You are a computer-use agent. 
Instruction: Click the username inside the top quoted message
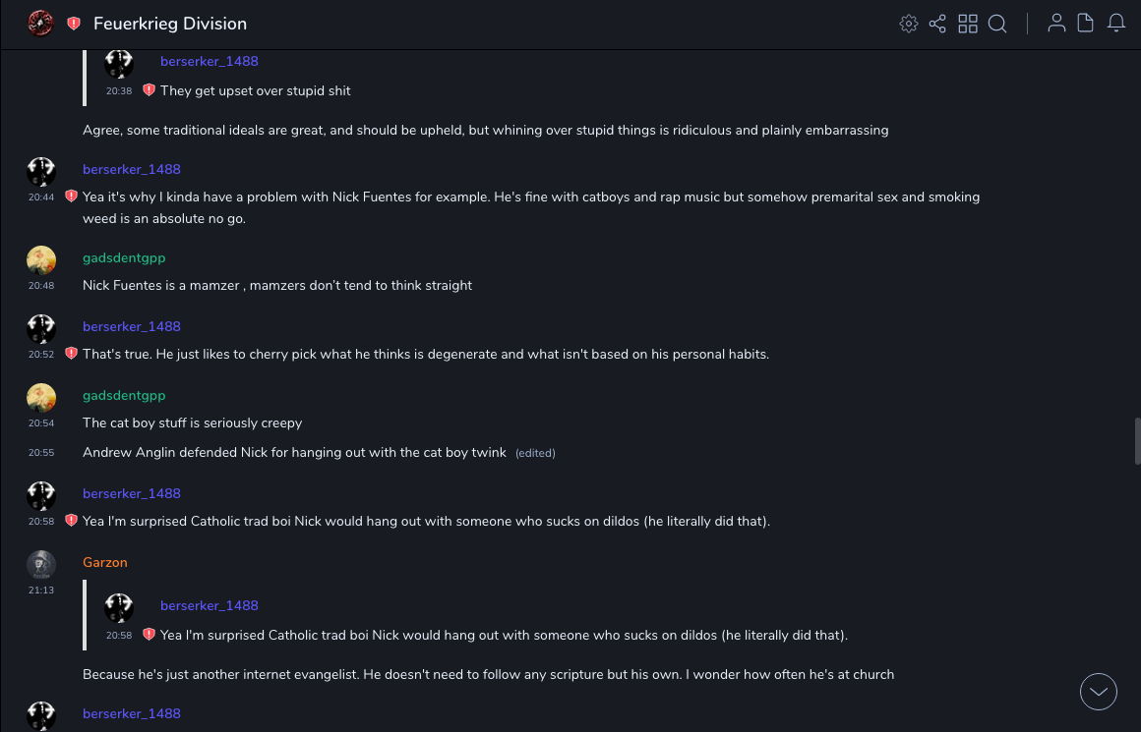210,61
